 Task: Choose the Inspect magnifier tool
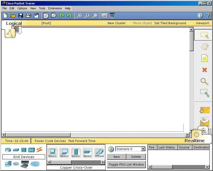click(x=204, y=82)
